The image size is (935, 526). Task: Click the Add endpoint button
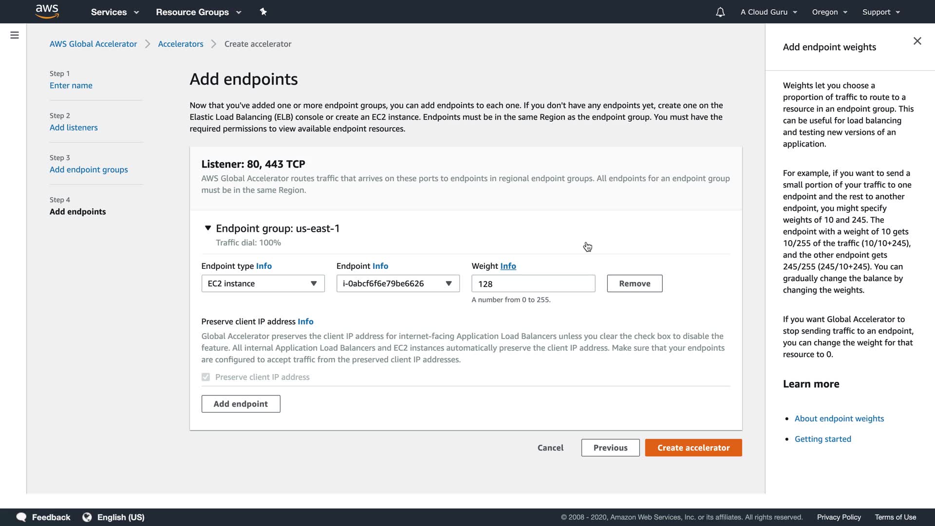coord(241,404)
